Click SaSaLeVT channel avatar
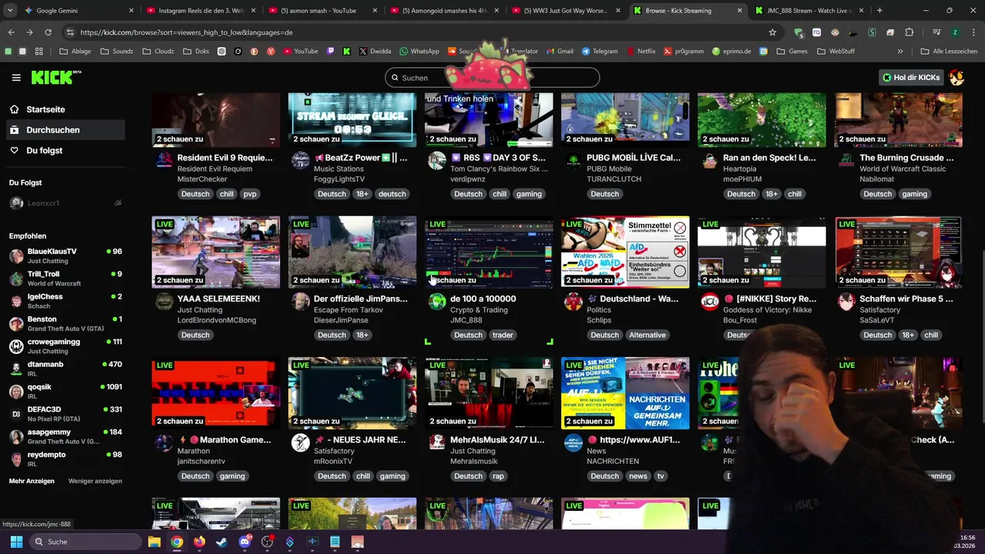The height and width of the screenshot is (554, 985). tap(847, 302)
